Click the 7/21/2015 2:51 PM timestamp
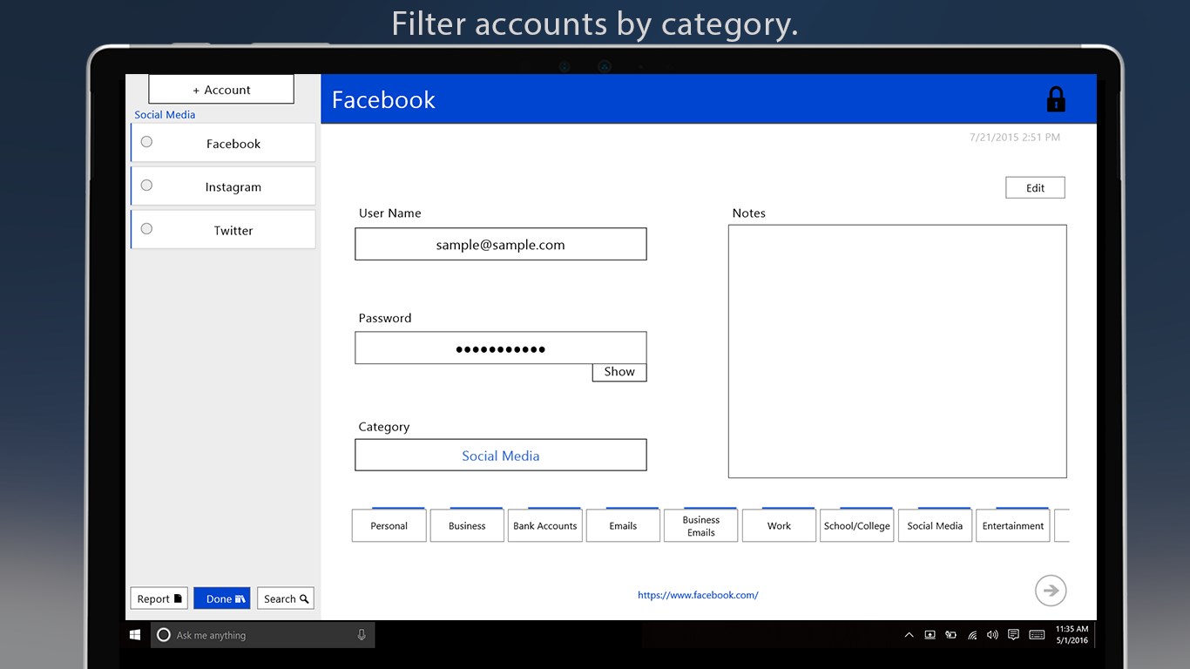Screen dimensions: 1190x669 click(x=1015, y=137)
